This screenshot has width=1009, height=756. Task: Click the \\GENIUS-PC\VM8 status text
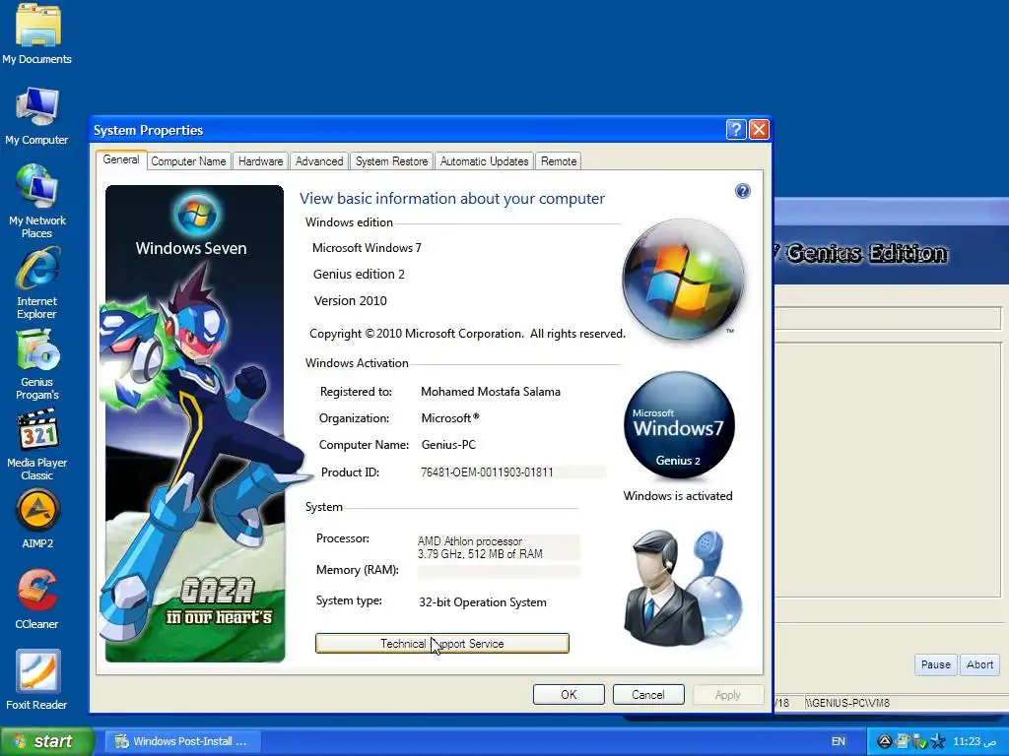[847, 703]
